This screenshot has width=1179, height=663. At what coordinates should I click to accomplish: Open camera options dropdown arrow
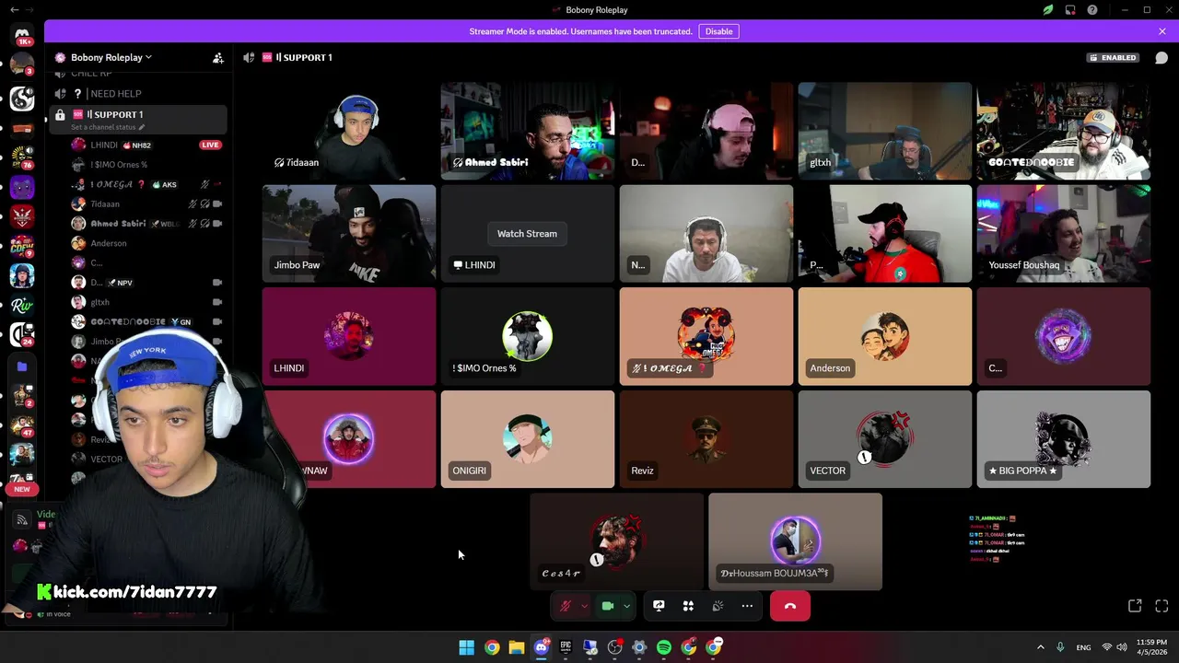(627, 606)
